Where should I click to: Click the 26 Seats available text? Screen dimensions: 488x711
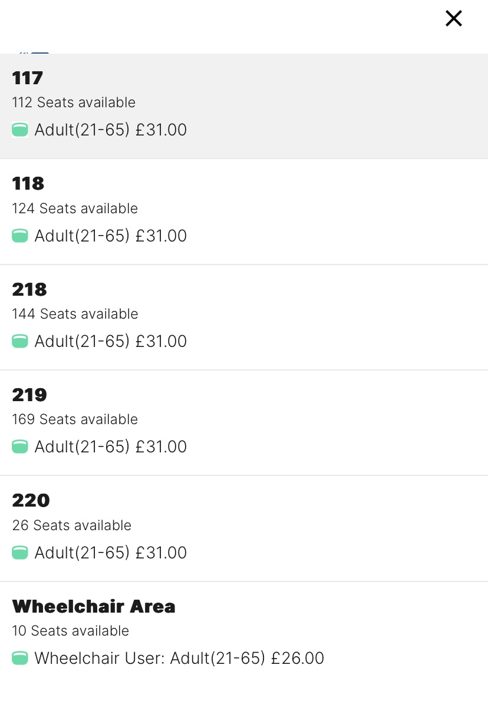(71, 525)
